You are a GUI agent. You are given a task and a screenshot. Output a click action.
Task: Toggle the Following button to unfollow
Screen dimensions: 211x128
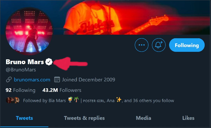[x=187, y=45]
